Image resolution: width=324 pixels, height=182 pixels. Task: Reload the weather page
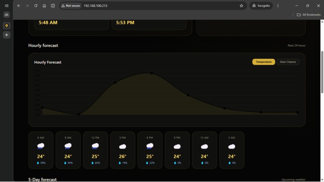point(36,6)
